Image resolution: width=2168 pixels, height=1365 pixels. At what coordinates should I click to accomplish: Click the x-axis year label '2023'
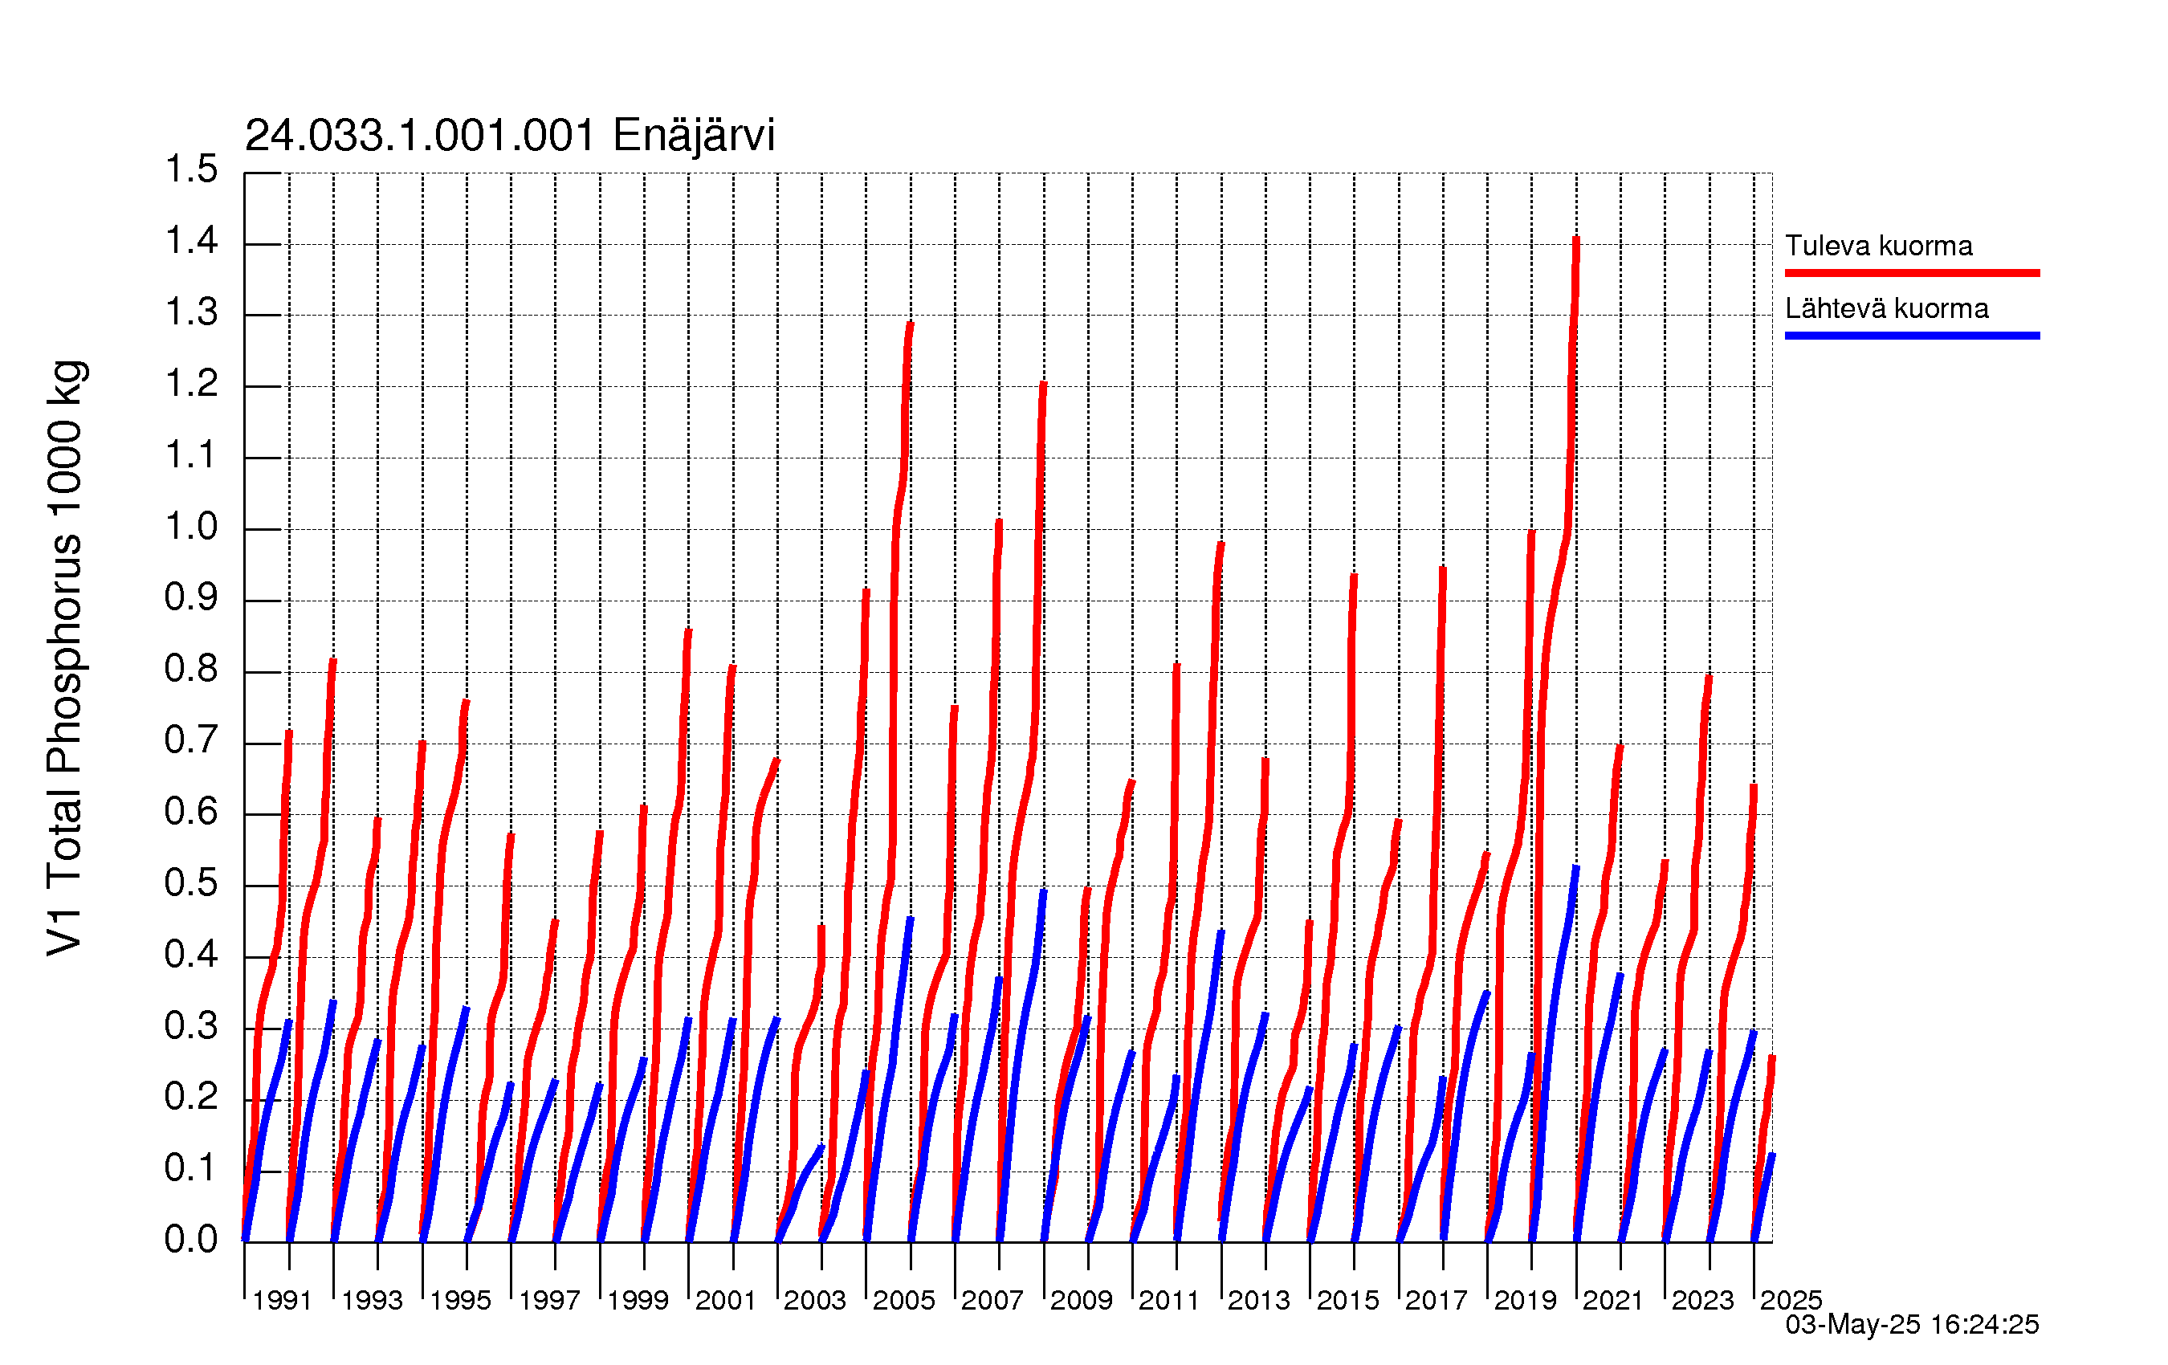coord(1702,1300)
